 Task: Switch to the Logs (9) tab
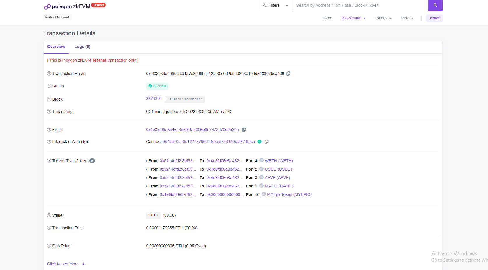click(82, 47)
